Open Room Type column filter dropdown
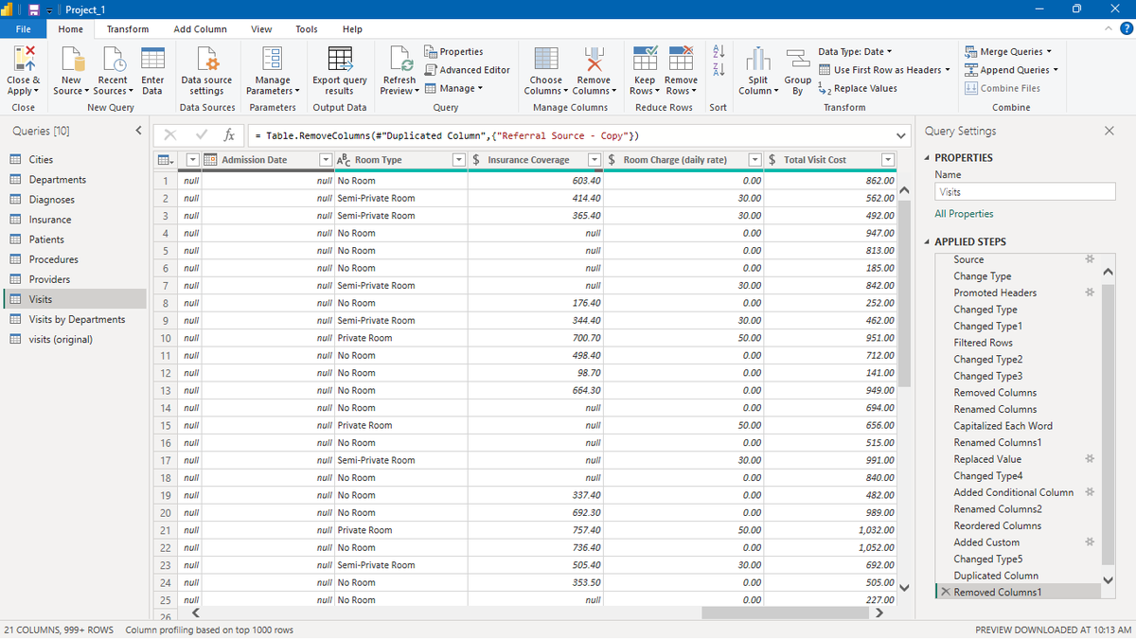Screen dimensions: 1136x639 [x=458, y=160]
